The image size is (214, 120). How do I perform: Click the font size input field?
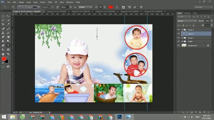click(x=65, y=7)
